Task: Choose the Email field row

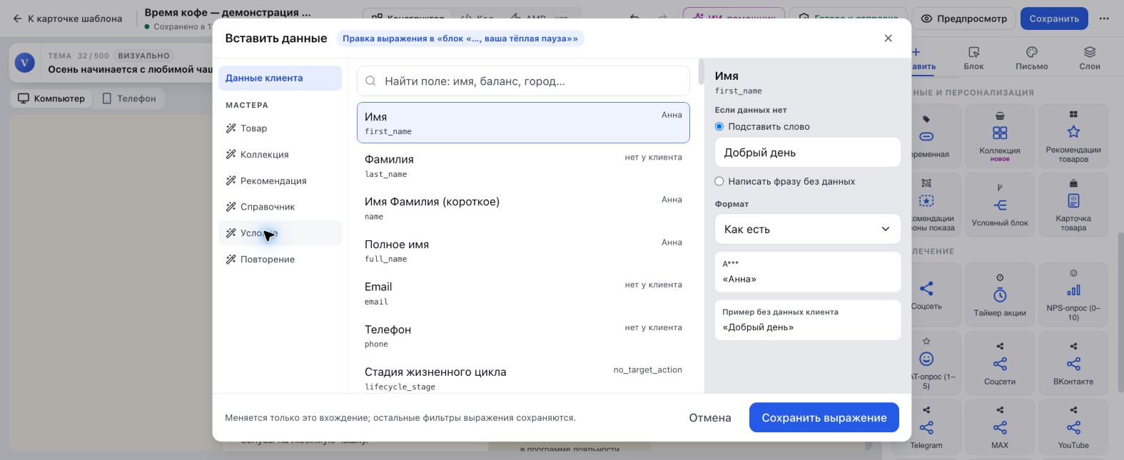Action: tap(523, 293)
